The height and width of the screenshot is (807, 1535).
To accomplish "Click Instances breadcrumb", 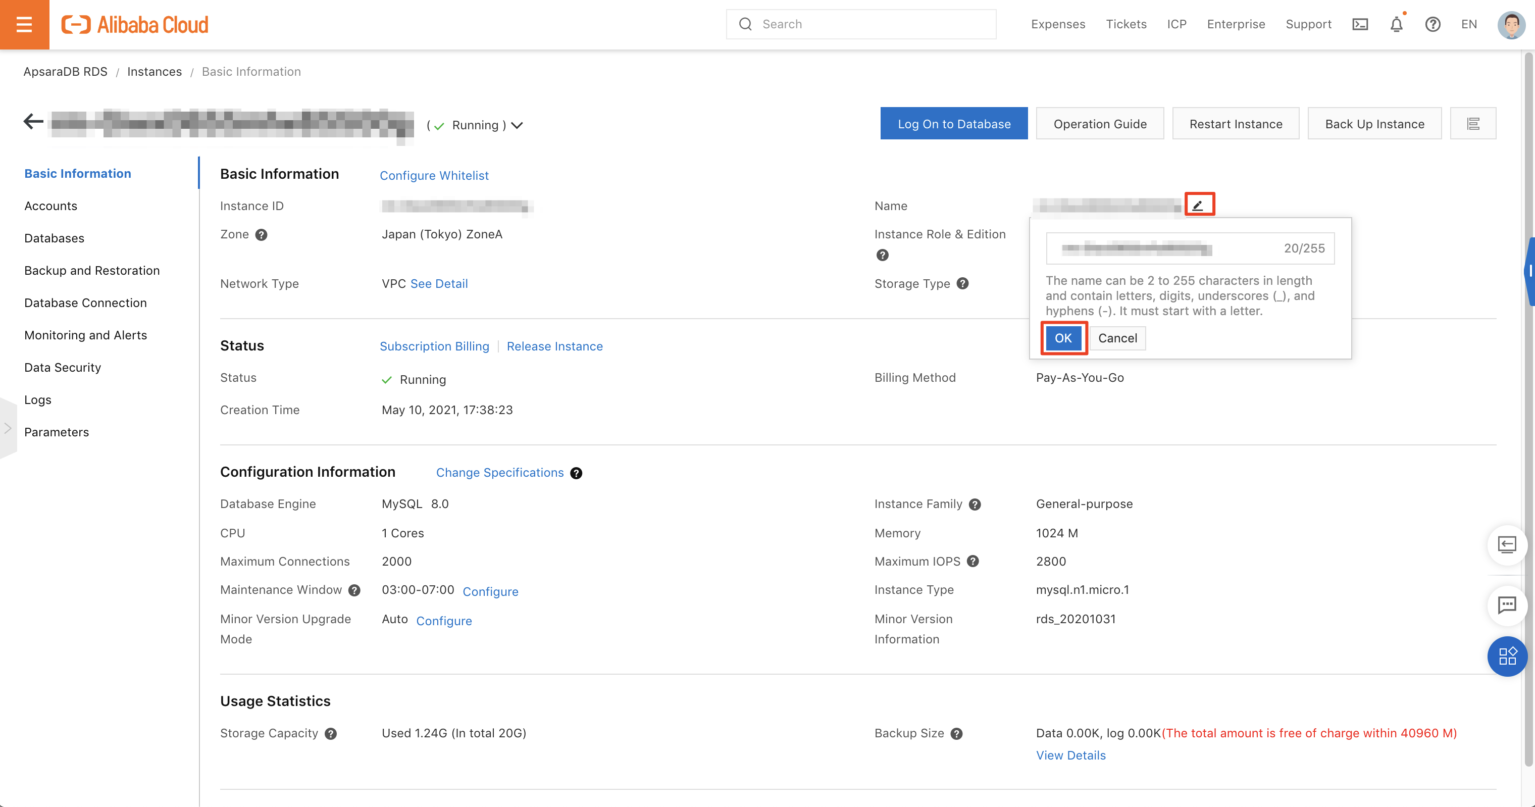I will coord(153,72).
